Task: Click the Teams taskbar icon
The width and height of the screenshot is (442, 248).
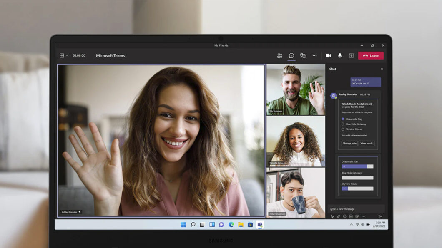Action: (x=260, y=224)
